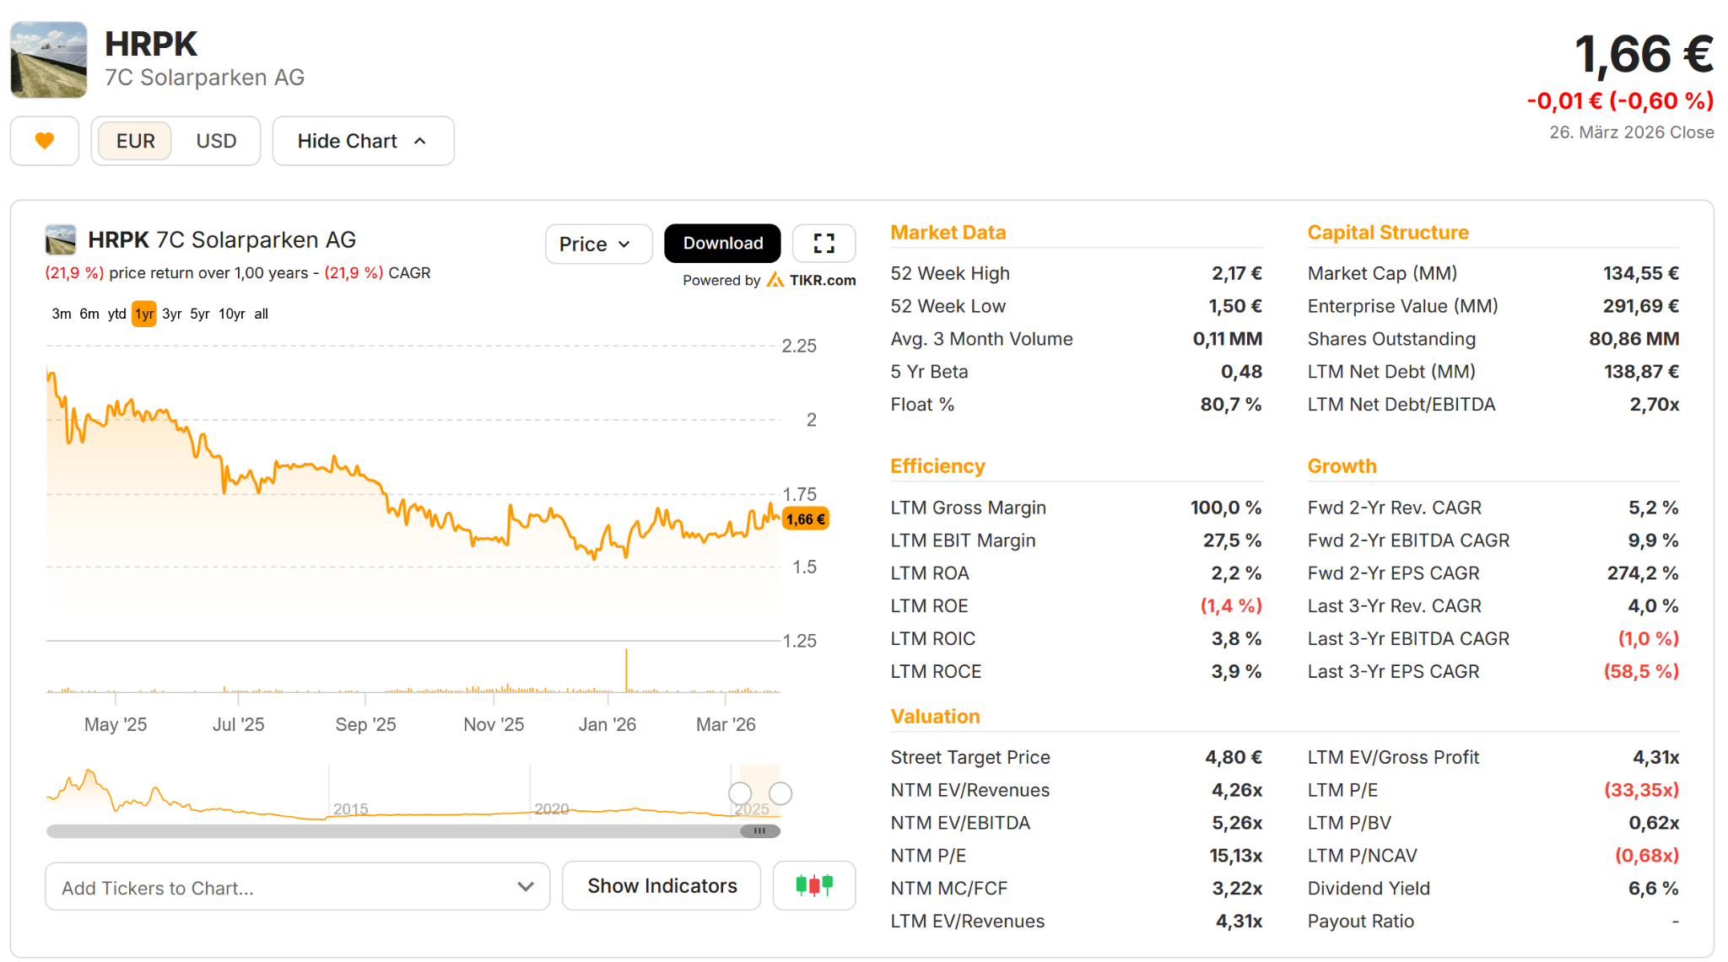
Task: Click the 1,66 € price label on chart
Action: [x=806, y=519]
